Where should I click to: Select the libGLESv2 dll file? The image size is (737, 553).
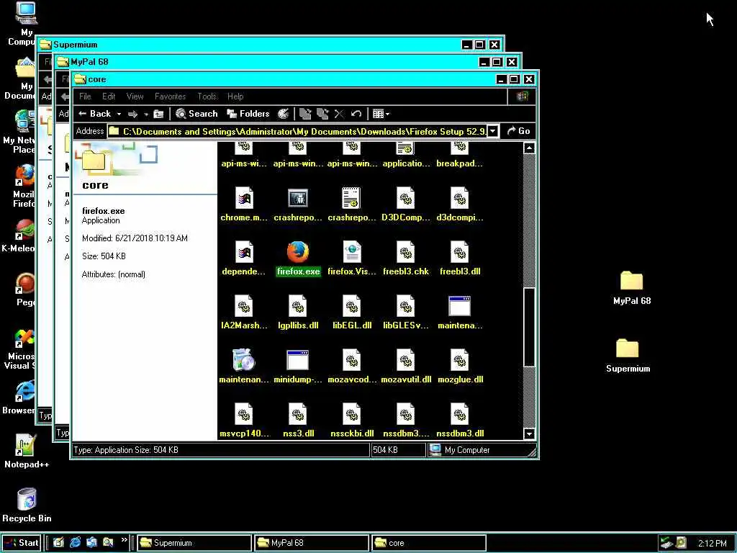406,313
